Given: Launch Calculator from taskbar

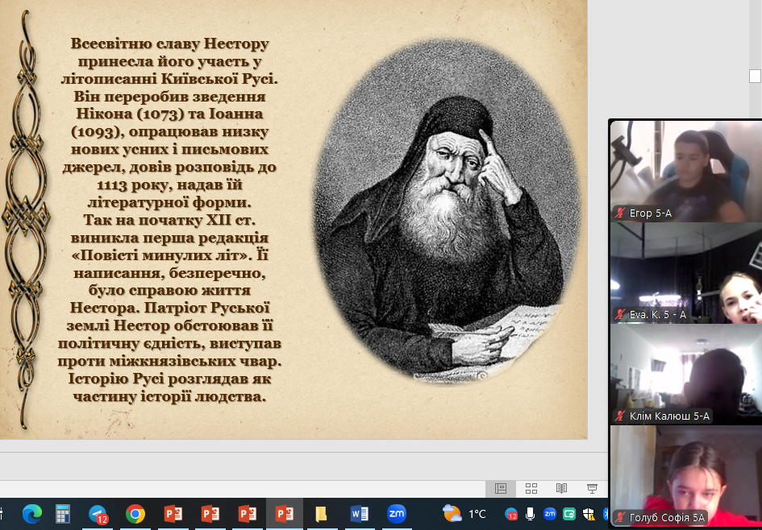Looking at the screenshot, I should 63,514.
